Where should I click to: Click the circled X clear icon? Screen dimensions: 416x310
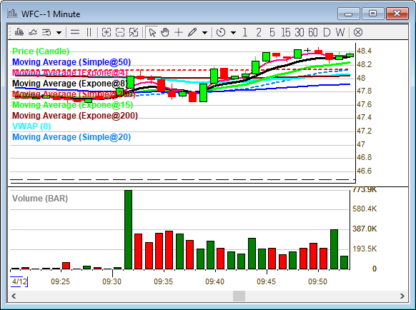click(358, 33)
